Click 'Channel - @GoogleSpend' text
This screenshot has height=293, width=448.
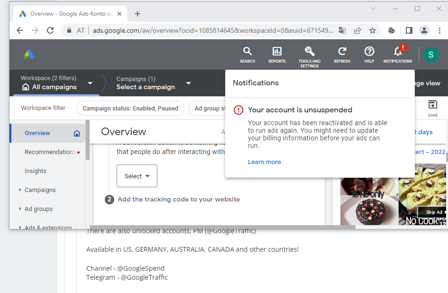click(126, 268)
